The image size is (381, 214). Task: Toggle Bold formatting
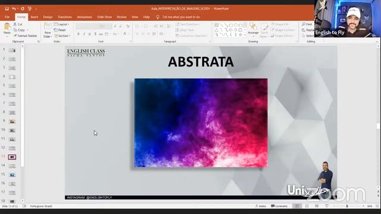tap(79, 34)
